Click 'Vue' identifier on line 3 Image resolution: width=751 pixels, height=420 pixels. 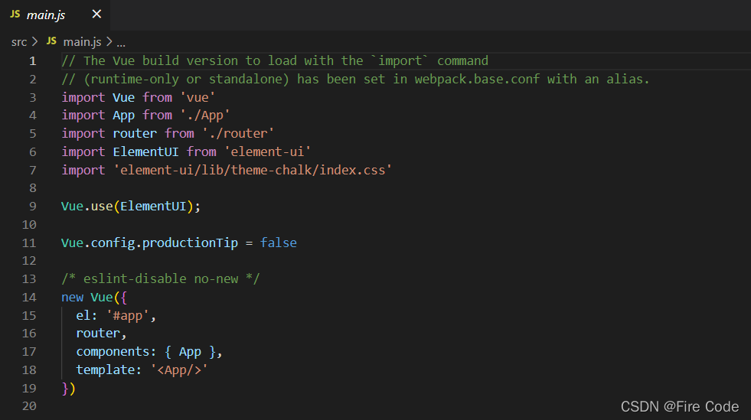(x=123, y=97)
